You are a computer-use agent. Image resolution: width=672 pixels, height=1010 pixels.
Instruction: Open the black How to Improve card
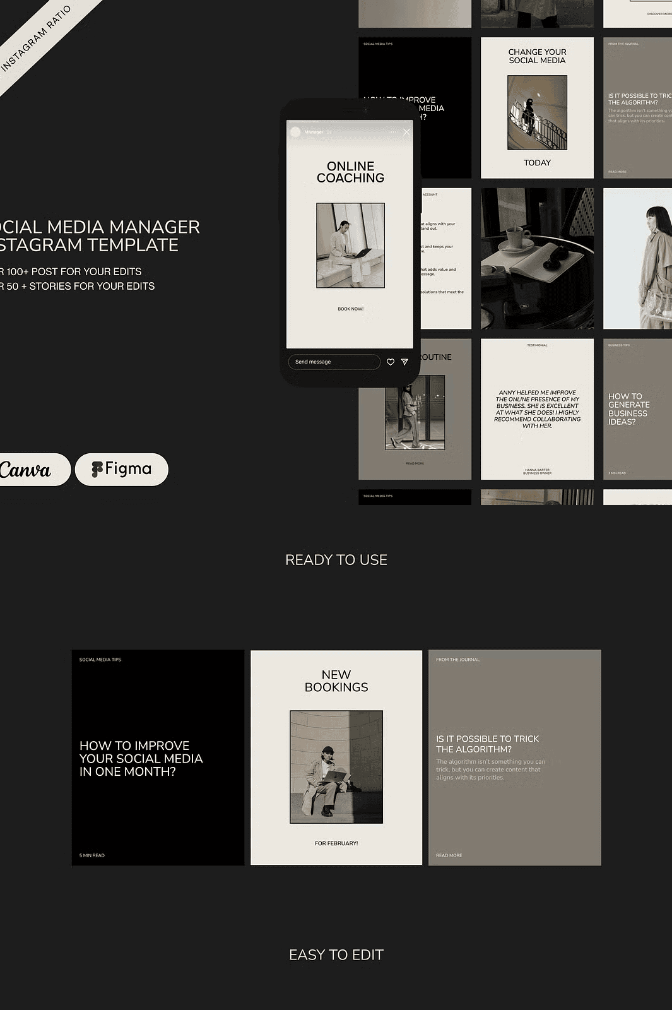[x=158, y=757]
